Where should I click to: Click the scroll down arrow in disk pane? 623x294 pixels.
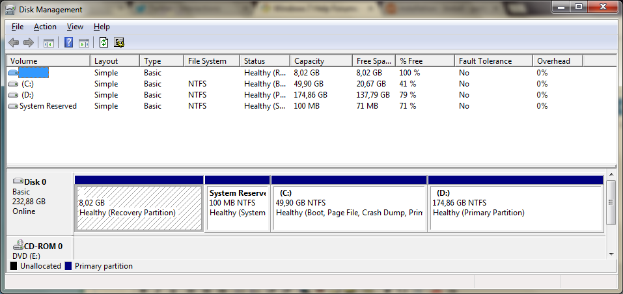(x=612, y=254)
